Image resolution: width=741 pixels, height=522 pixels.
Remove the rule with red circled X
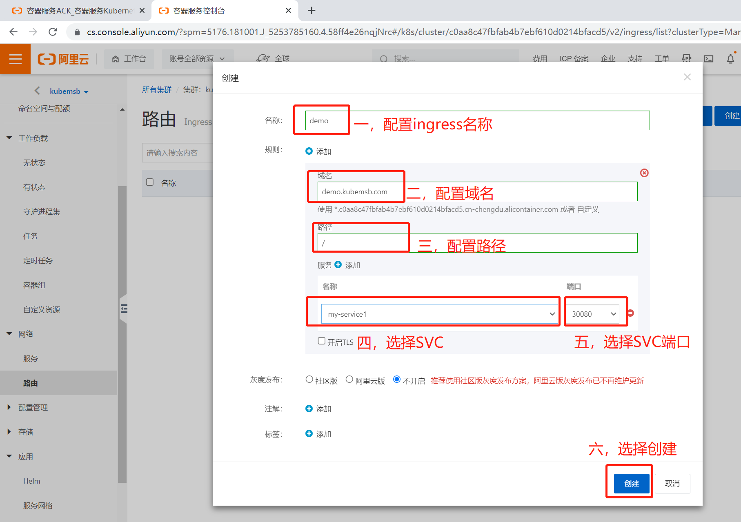point(644,173)
